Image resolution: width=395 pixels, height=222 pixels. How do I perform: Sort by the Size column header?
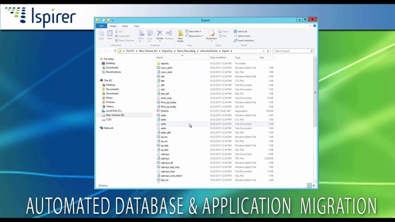[262, 57]
